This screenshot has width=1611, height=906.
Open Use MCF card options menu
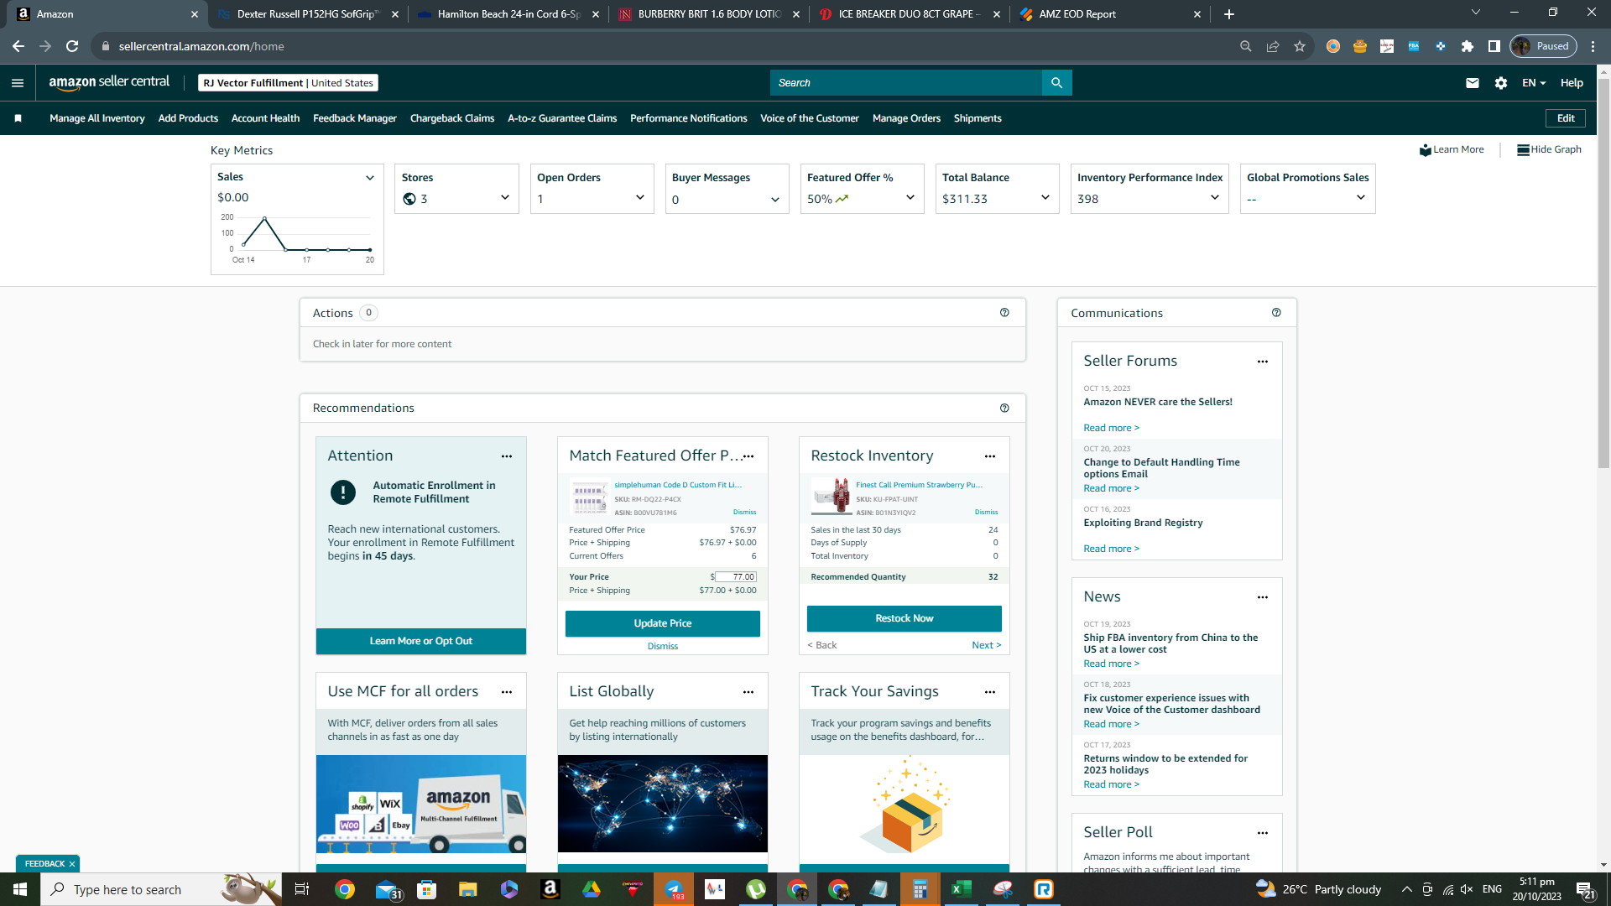click(x=507, y=692)
